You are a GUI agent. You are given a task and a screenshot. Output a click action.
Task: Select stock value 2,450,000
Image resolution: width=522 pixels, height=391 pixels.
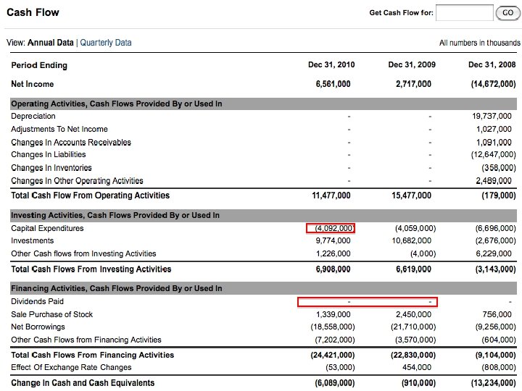[413, 314]
